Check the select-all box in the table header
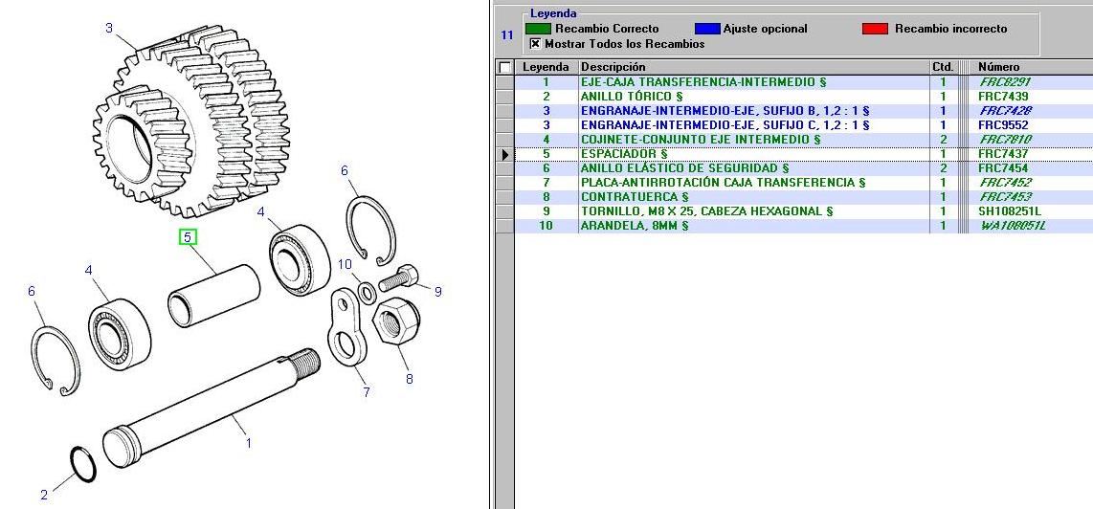The image size is (1093, 509). tap(504, 68)
